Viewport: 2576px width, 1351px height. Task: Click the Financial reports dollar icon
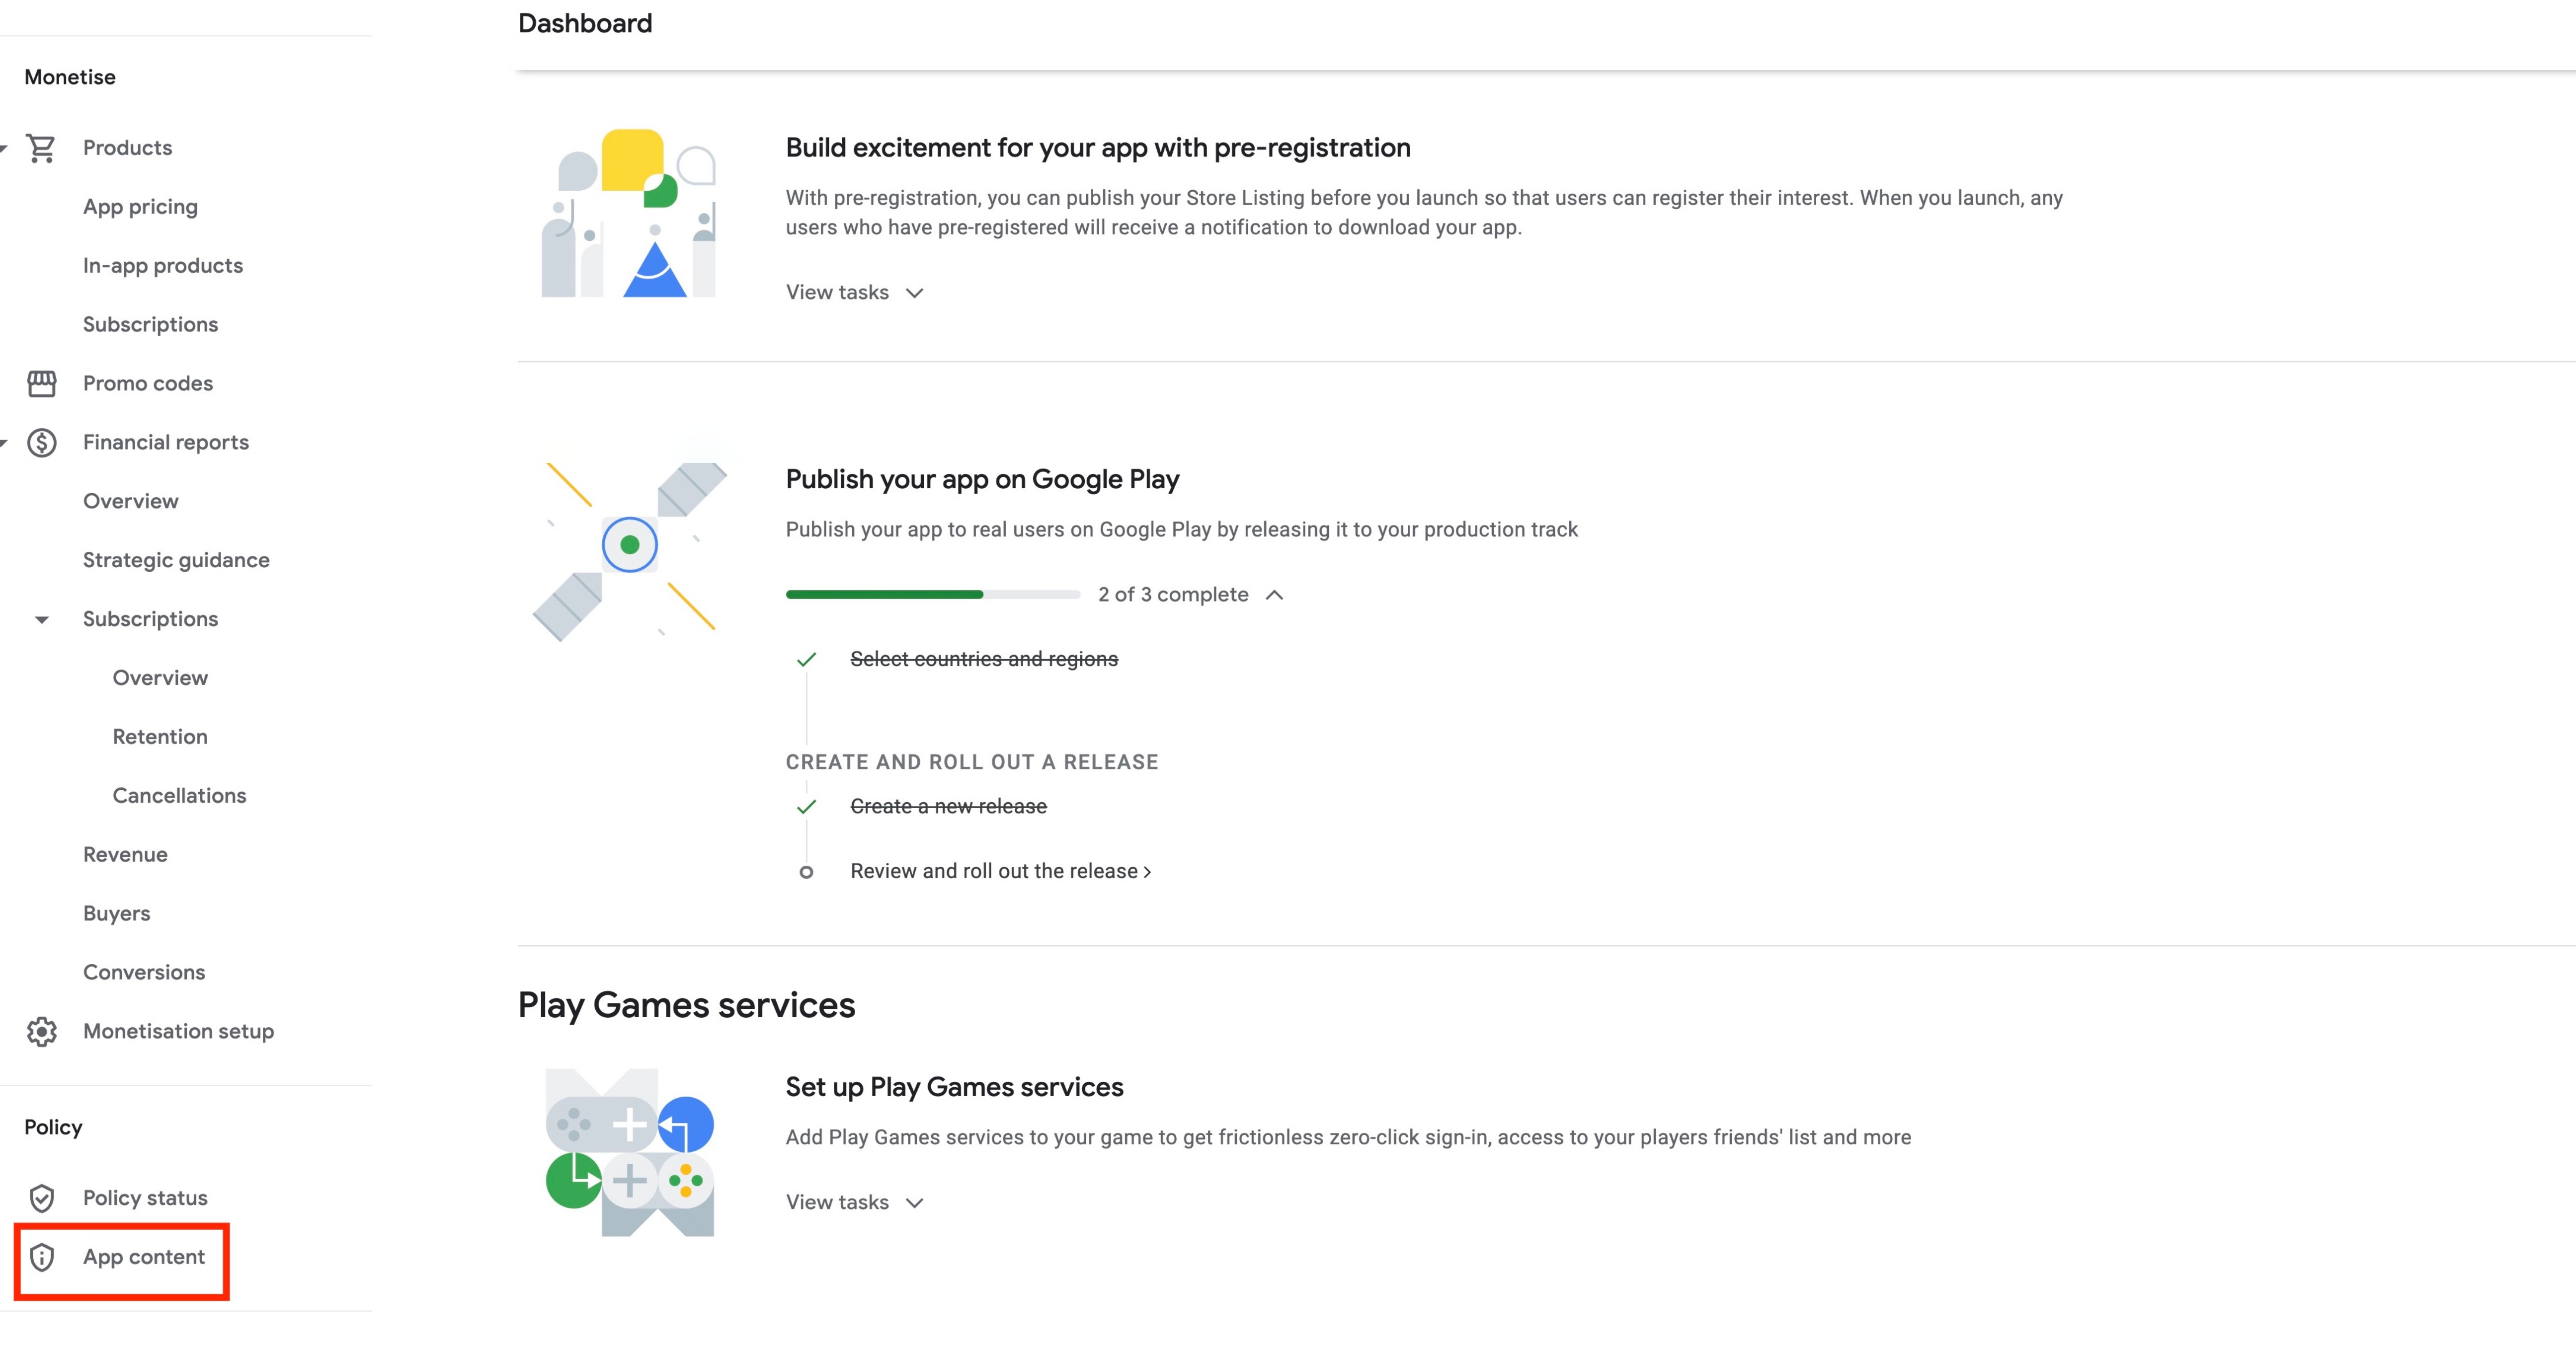tap(41, 443)
